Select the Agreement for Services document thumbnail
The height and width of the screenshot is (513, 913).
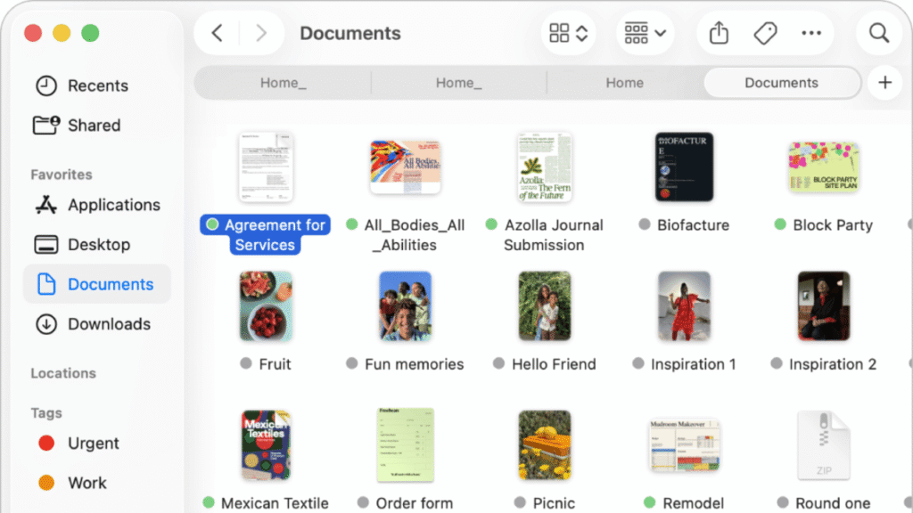[266, 167]
